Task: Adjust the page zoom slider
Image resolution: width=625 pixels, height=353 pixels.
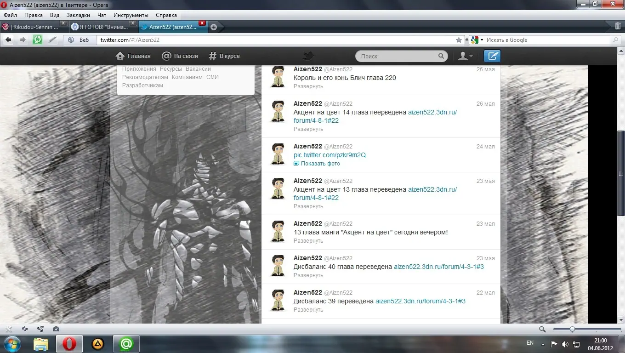Action: (572, 329)
